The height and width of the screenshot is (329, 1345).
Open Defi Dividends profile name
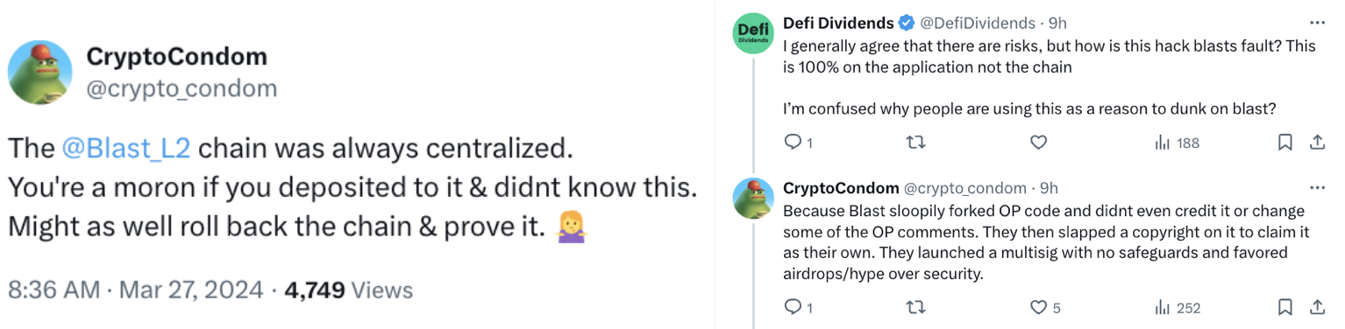click(x=838, y=23)
